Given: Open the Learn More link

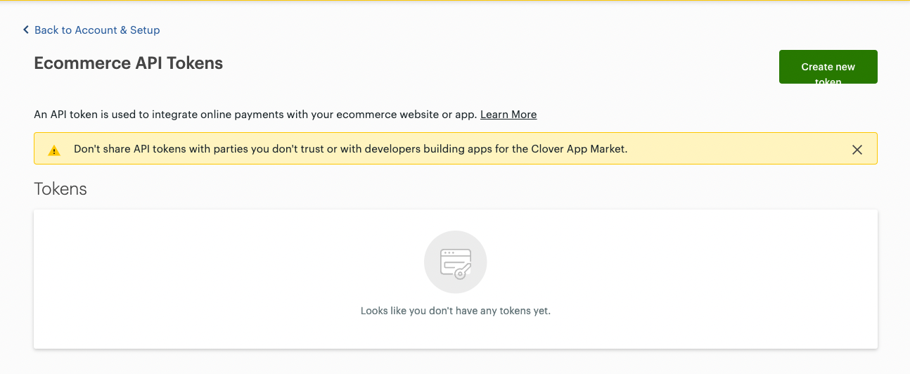Looking at the screenshot, I should (x=508, y=114).
